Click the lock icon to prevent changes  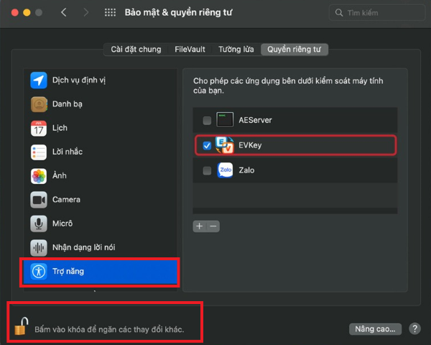(21, 326)
